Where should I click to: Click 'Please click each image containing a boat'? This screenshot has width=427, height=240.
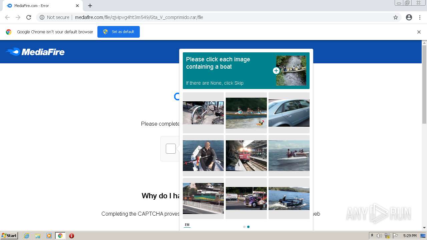tap(218, 63)
